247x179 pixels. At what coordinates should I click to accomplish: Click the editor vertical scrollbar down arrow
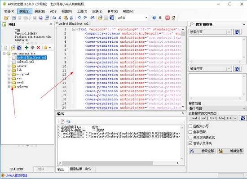pos(183,107)
